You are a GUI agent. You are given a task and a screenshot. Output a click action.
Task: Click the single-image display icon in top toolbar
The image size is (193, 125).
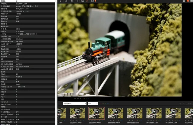click(66, 1)
